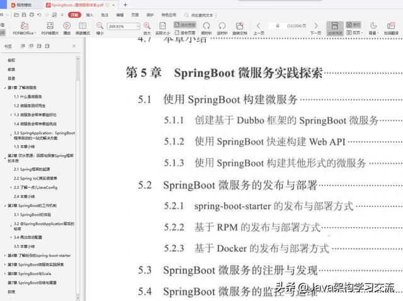Jump to bookmark 3.1 SpringBoot初体验
The image size is (403, 301).
[32, 215]
